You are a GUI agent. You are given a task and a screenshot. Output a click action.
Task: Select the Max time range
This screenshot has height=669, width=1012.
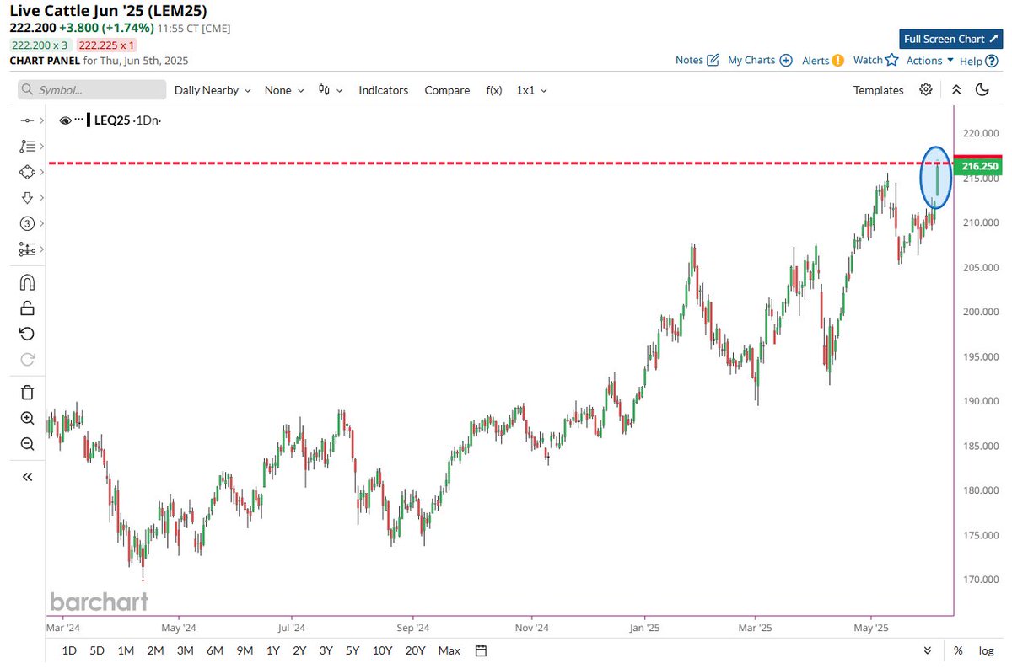tap(449, 650)
